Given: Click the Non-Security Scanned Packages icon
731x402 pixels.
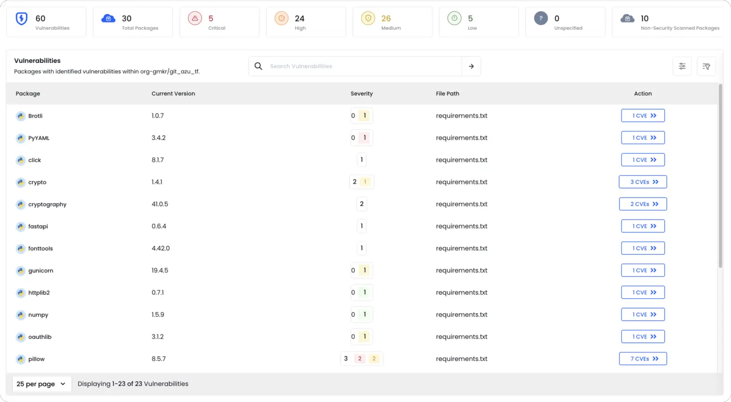Looking at the screenshot, I should pyautogui.click(x=628, y=19).
